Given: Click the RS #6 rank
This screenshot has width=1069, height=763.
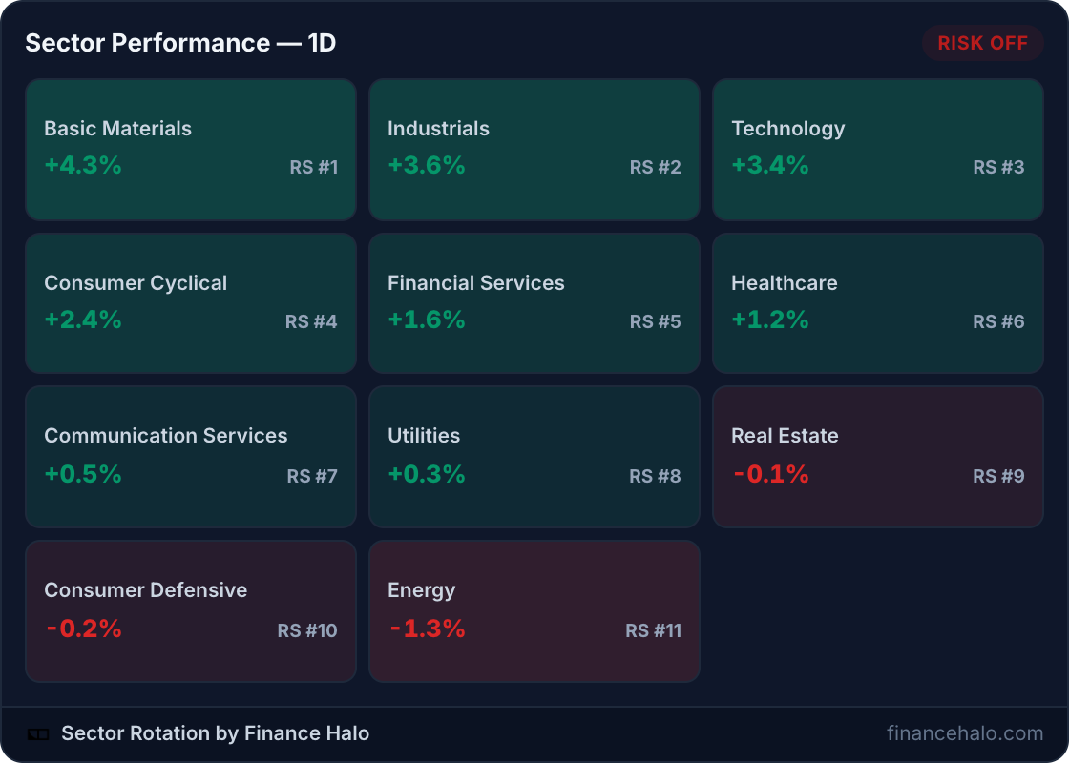Looking at the screenshot, I should (x=998, y=321).
